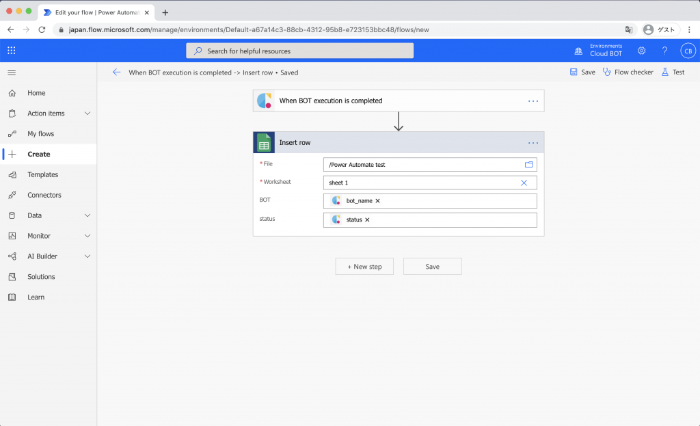Click the Home icon in sidebar

(12, 93)
